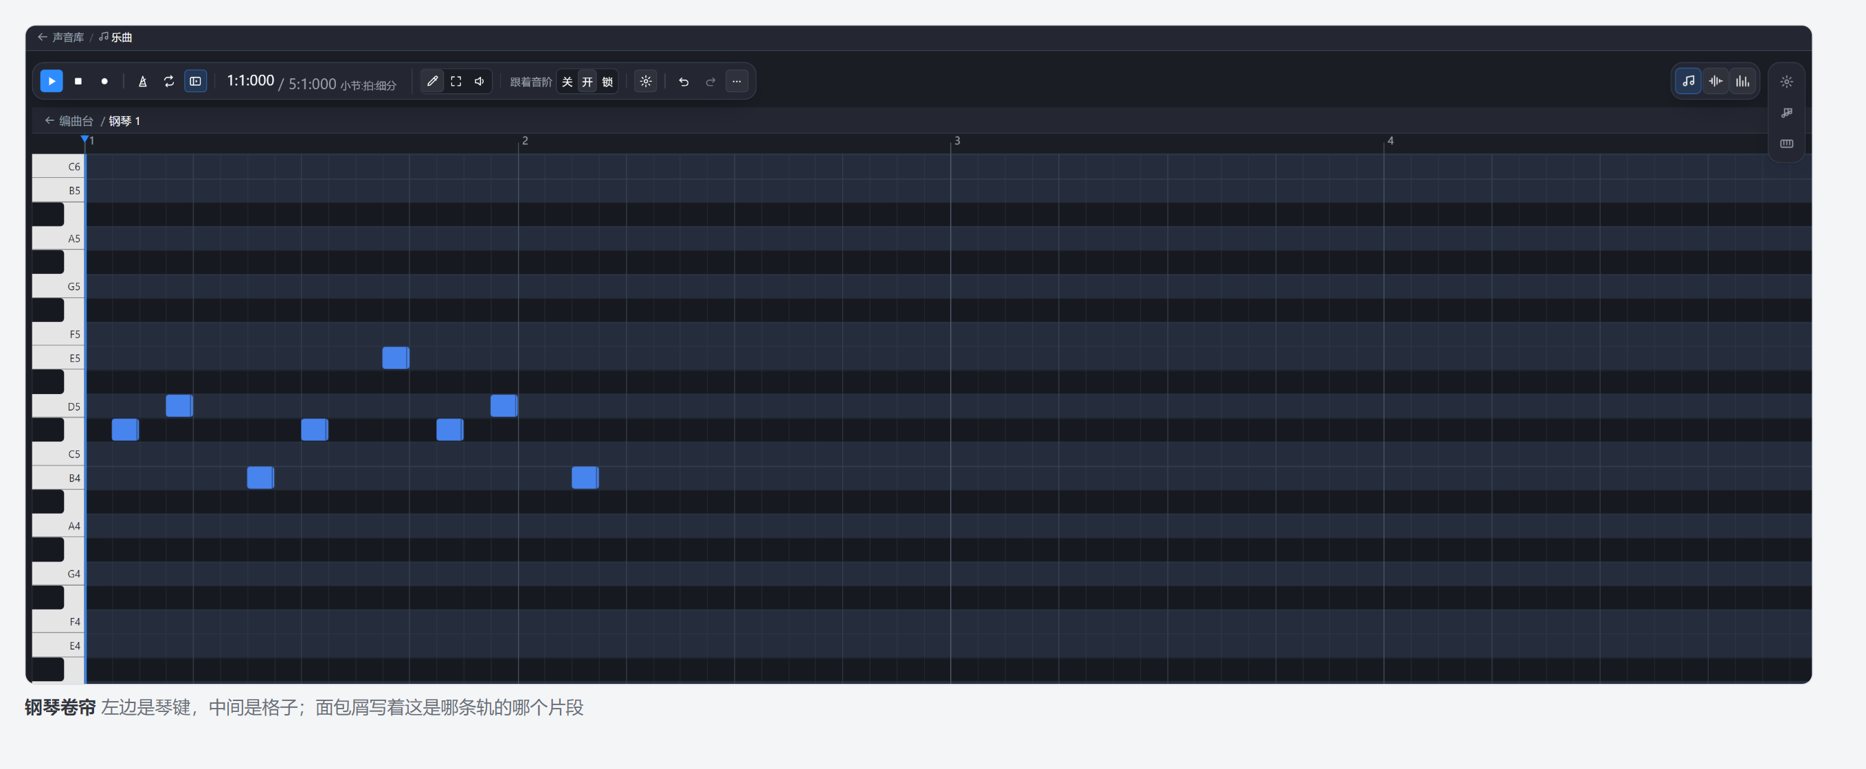The width and height of the screenshot is (1866, 769).
Task: Go back to 编曲台 breadcrumb
Action: pos(69,121)
